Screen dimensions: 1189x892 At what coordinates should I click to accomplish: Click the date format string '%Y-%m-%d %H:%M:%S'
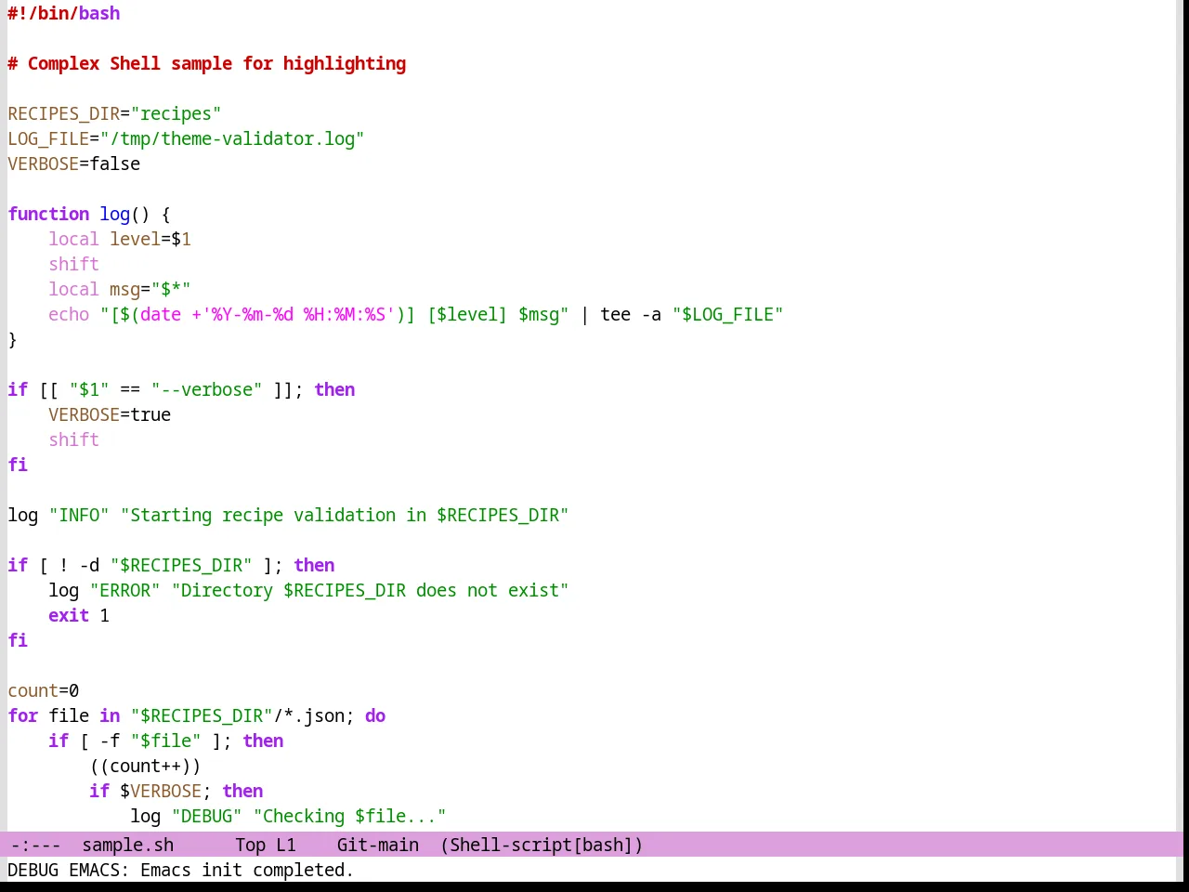click(298, 315)
